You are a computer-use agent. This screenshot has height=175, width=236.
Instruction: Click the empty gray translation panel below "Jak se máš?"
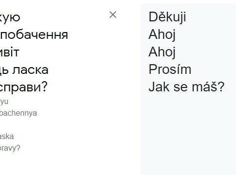coord(188,133)
